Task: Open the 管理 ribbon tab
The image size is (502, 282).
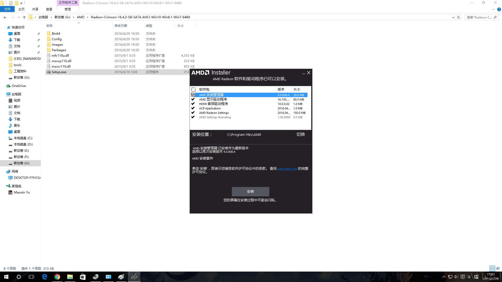Action: 68,9
